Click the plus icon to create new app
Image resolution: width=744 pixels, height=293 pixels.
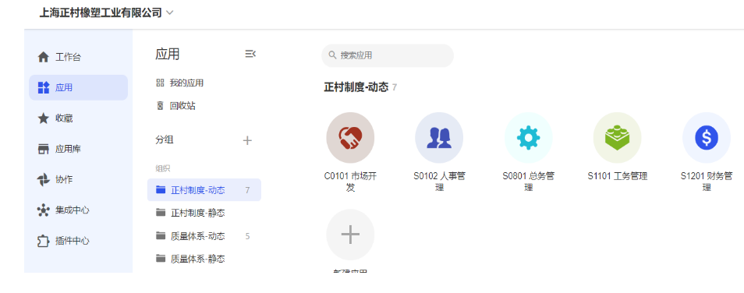click(350, 235)
